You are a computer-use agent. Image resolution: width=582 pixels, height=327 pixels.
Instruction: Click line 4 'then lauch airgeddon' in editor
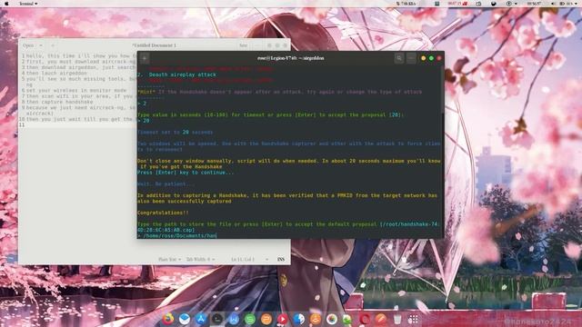click(56, 73)
